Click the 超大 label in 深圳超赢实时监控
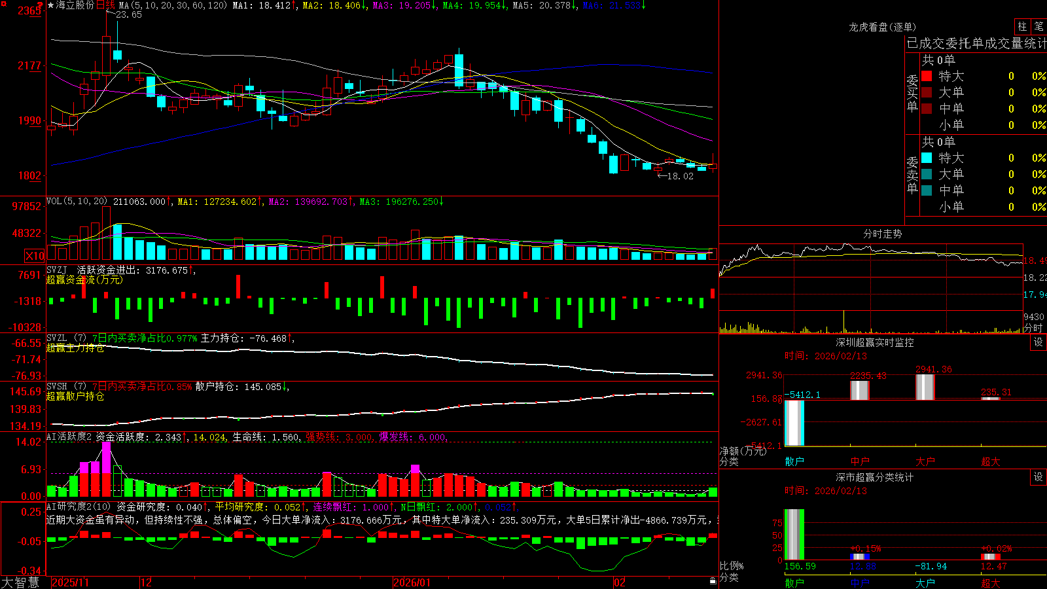Image resolution: width=1047 pixels, height=589 pixels. [991, 461]
